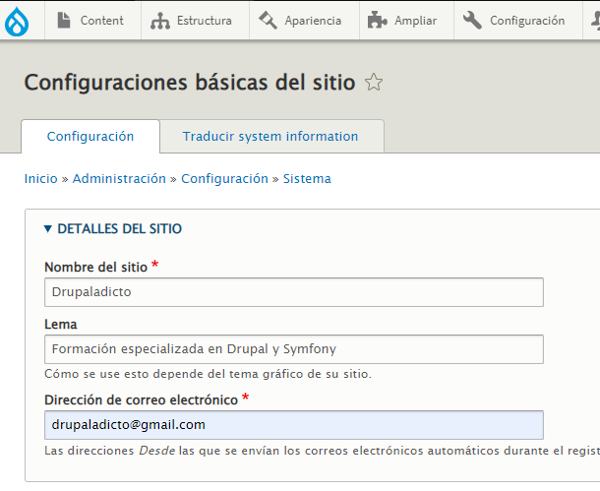Click the Drupal drop logo
The image size is (600, 491).
17,22
